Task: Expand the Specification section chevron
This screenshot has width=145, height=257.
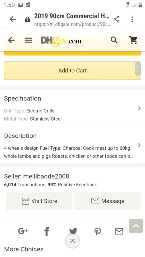Action: 139,108
